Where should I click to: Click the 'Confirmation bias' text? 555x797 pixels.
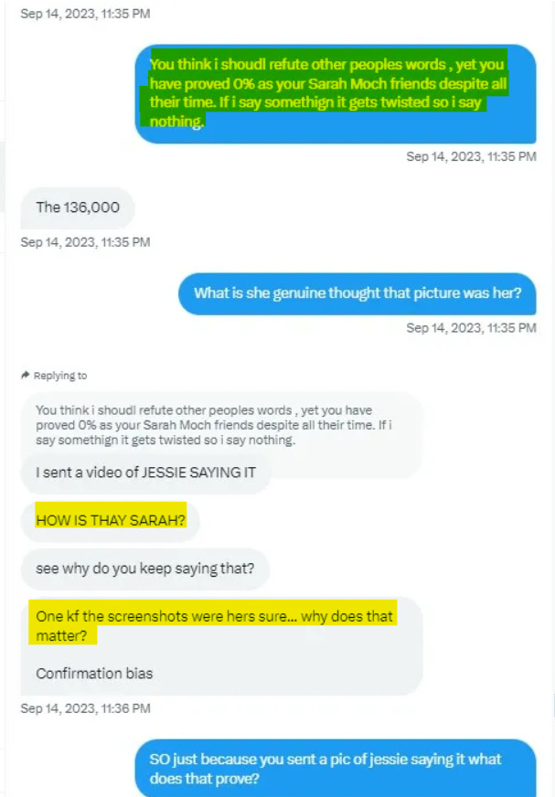point(94,674)
